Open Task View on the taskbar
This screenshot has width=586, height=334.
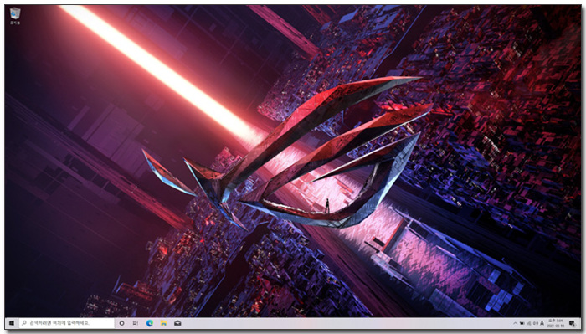pos(136,323)
